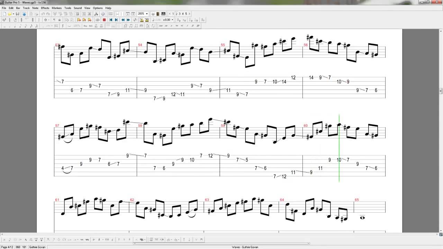
Task: Open the chord diagram tool
Action: pos(151,239)
